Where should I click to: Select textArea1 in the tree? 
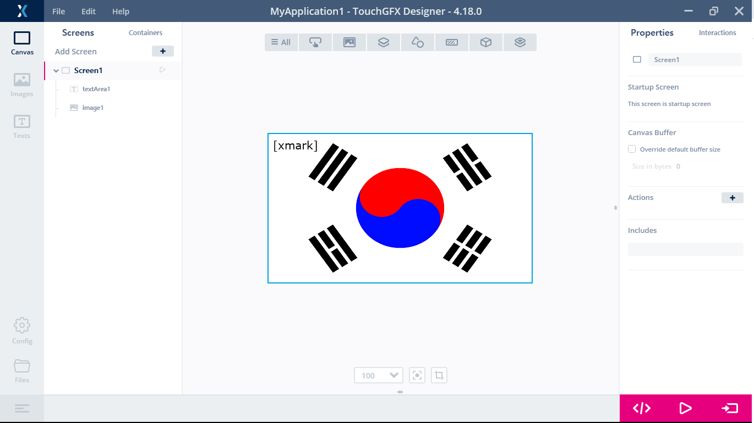96,89
